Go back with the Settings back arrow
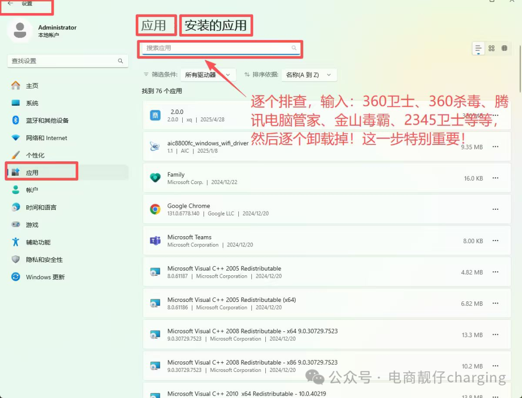 (10, 3)
